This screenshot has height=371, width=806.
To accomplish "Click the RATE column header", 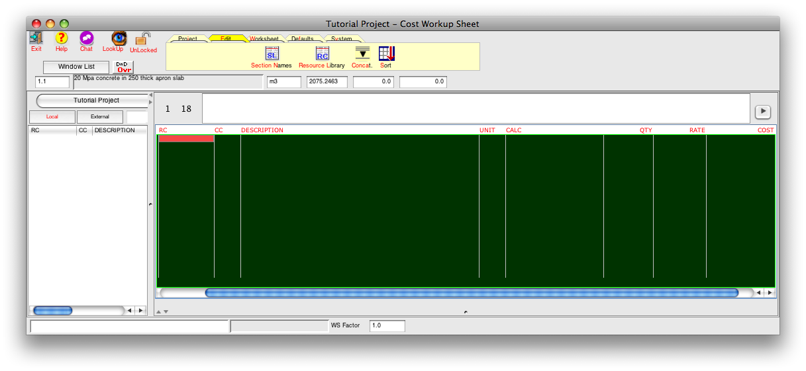I will (x=697, y=130).
